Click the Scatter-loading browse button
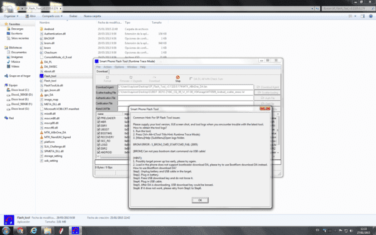The image size is (376, 235). tap(268, 93)
